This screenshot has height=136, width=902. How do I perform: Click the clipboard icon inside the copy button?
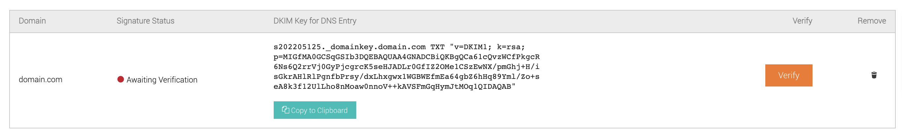click(285, 110)
